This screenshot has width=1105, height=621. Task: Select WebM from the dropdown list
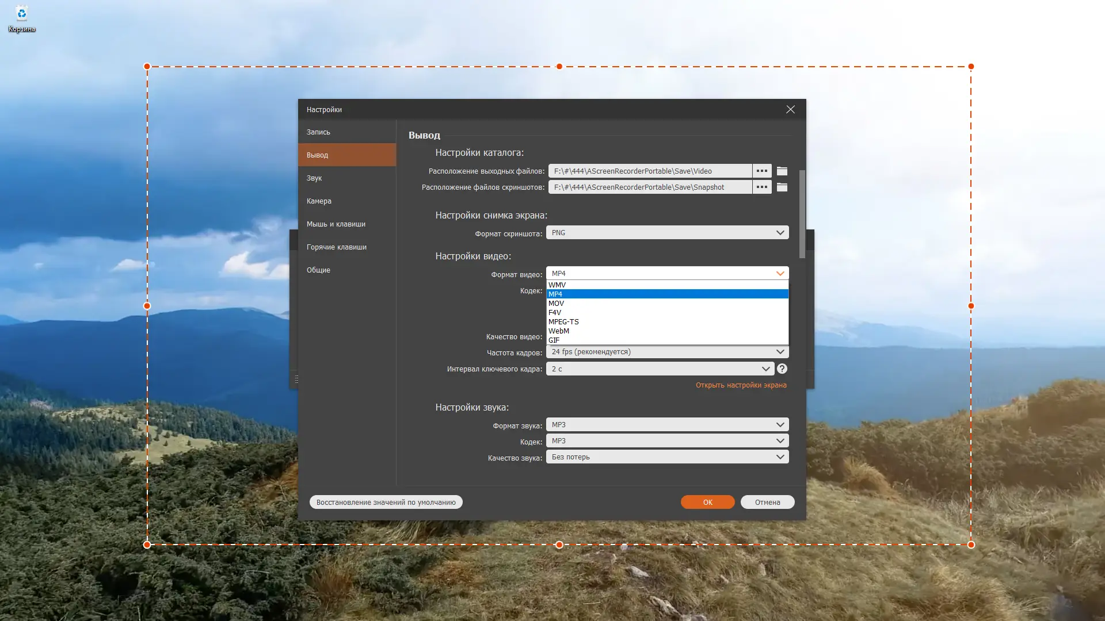pos(558,331)
